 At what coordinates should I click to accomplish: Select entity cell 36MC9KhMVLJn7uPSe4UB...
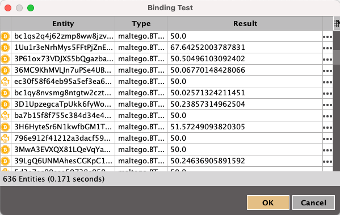(63, 70)
